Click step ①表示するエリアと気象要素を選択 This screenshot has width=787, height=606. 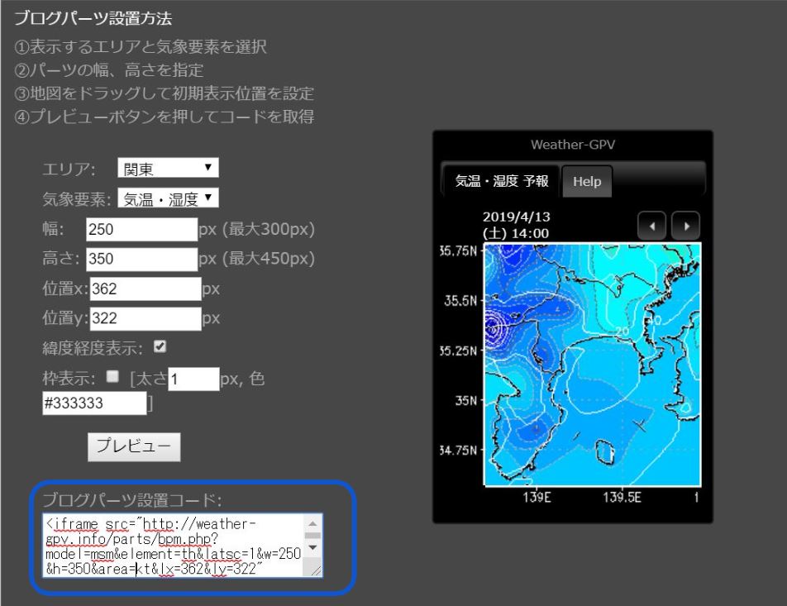pos(141,46)
